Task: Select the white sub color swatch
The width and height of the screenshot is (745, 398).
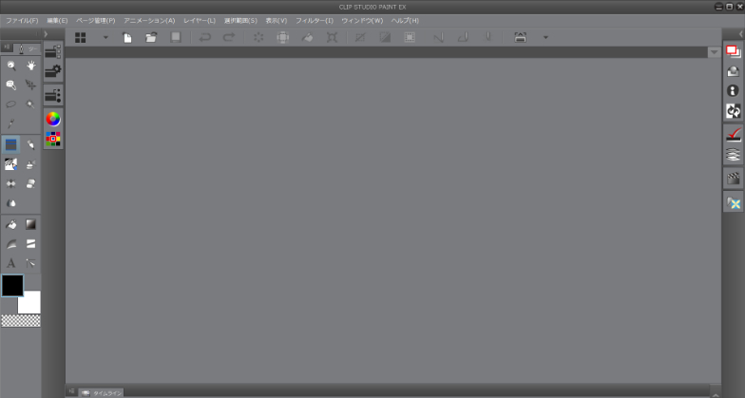Action: [29, 302]
